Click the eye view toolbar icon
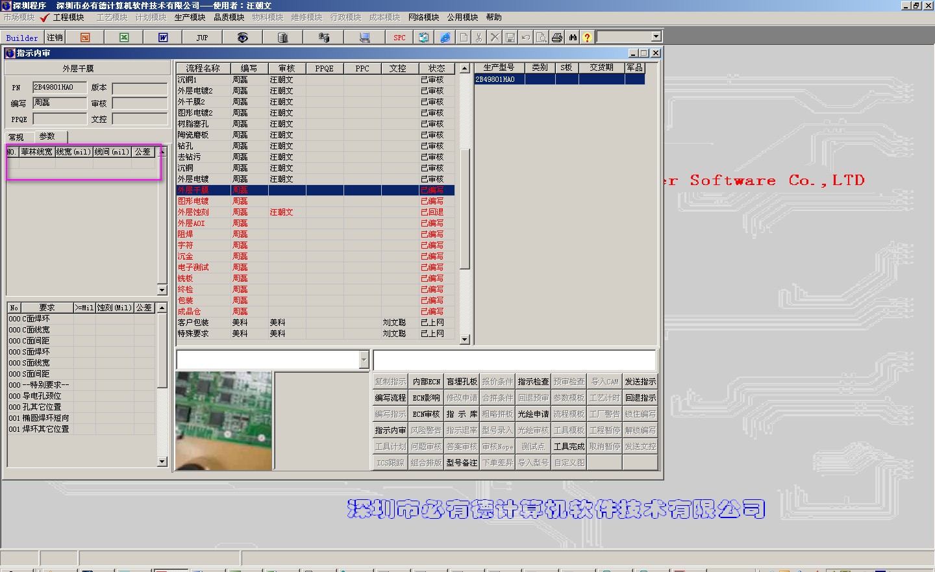 tap(242, 38)
